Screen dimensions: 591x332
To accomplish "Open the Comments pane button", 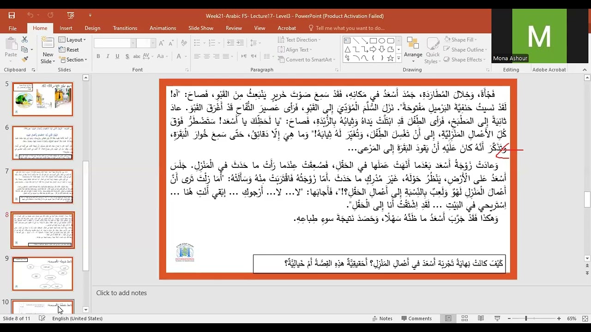I will pyautogui.click(x=416, y=318).
